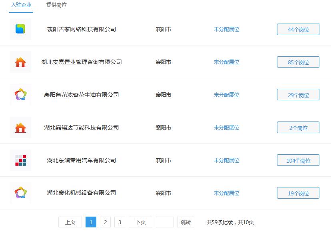Click the 湖北襄化机械设备 pinwheel logo icon
Viewport: 331px width, 231px height.
click(x=20, y=193)
